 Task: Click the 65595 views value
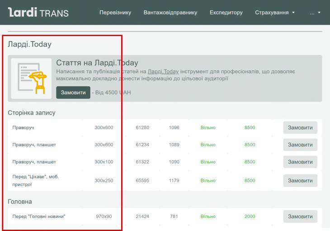point(142,180)
